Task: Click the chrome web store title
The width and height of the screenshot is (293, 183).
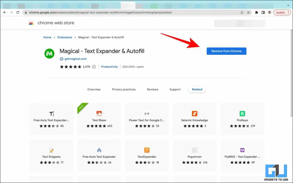Action: coord(56,23)
